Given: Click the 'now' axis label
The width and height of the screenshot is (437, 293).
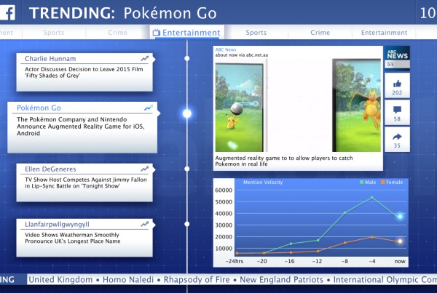Looking at the screenshot, I should tap(400, 261).
